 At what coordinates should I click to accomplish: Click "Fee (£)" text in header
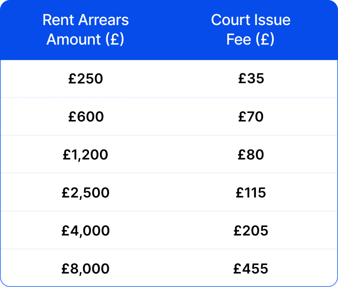coord(251,40)
